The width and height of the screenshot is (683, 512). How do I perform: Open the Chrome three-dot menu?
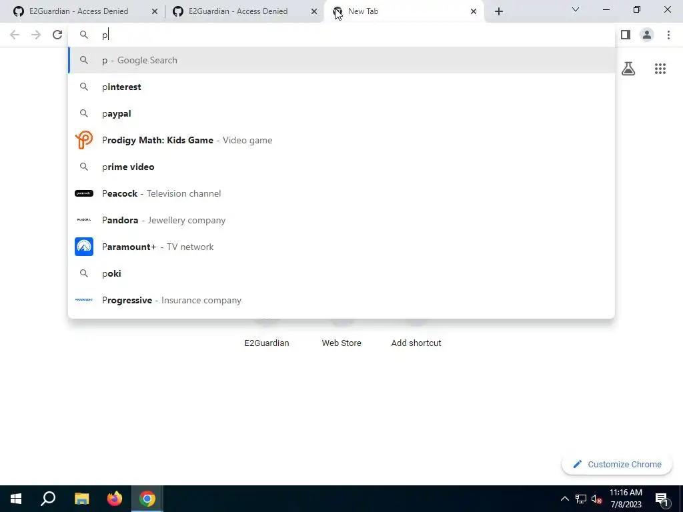[668, 35]
